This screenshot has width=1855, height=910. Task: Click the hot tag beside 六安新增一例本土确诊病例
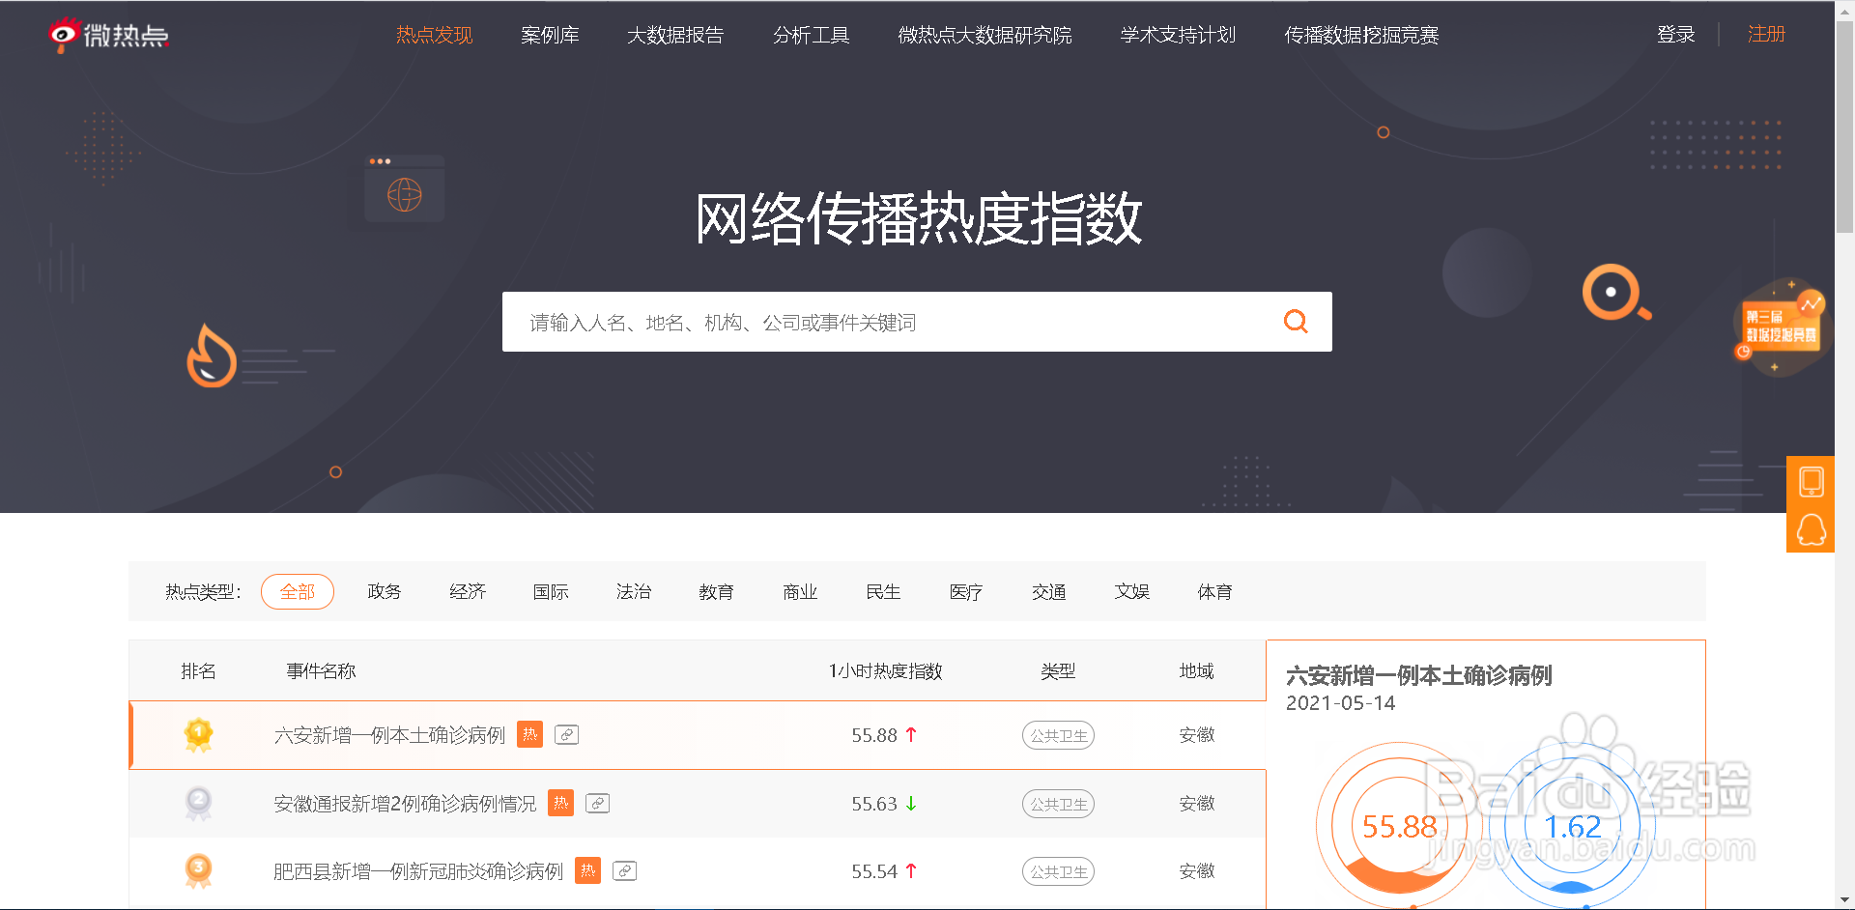point(529,735)
